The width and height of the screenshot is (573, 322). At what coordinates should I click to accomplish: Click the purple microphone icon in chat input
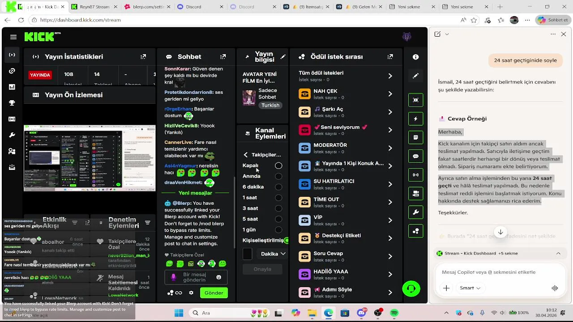point(174,277)
